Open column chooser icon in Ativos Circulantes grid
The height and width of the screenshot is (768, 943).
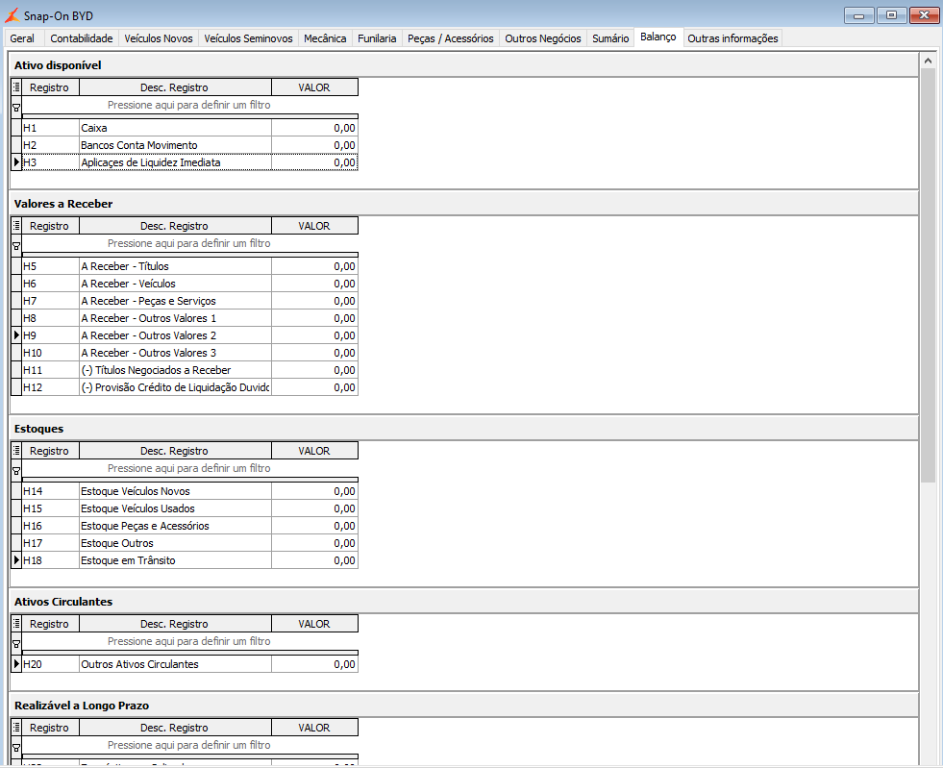pyautogui.click(x=16, y=624)
